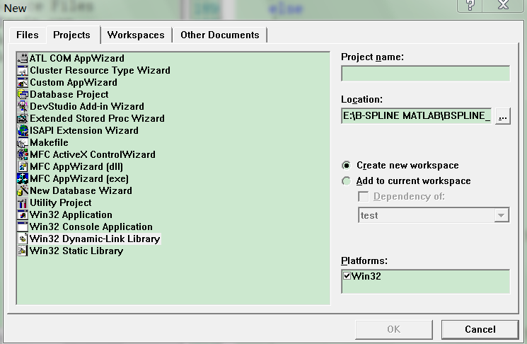This screenshot has width=527, height=344.
Task: Choose Custom AppWizard from the list
Action: tap(74, 82)
